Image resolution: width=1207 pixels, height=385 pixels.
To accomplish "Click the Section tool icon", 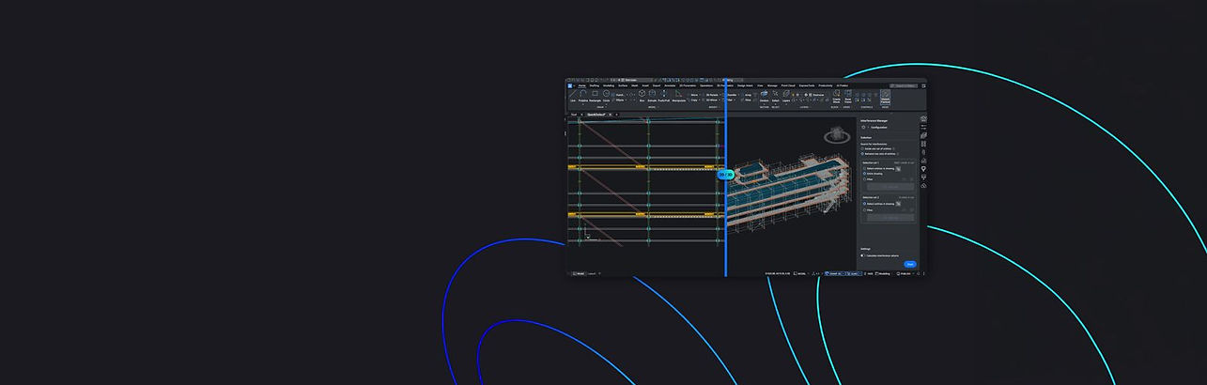I will 764,96.
